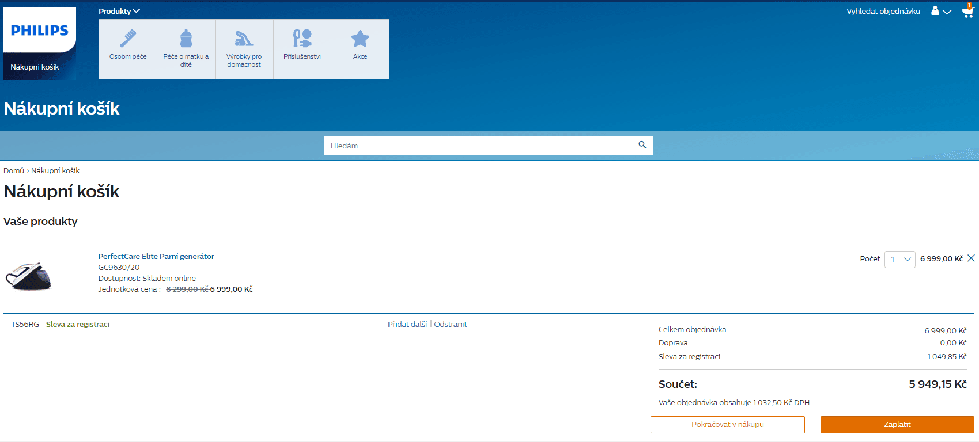This screenshot has width=979, height=442.
Task: Click the Doprava 0,00 Kč value
Action: (x=954, y=342)
